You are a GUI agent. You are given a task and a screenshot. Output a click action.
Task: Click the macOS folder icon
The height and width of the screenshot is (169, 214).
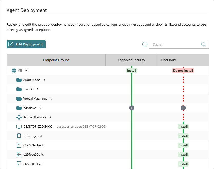pyautogui.click(x=19, y=89)
